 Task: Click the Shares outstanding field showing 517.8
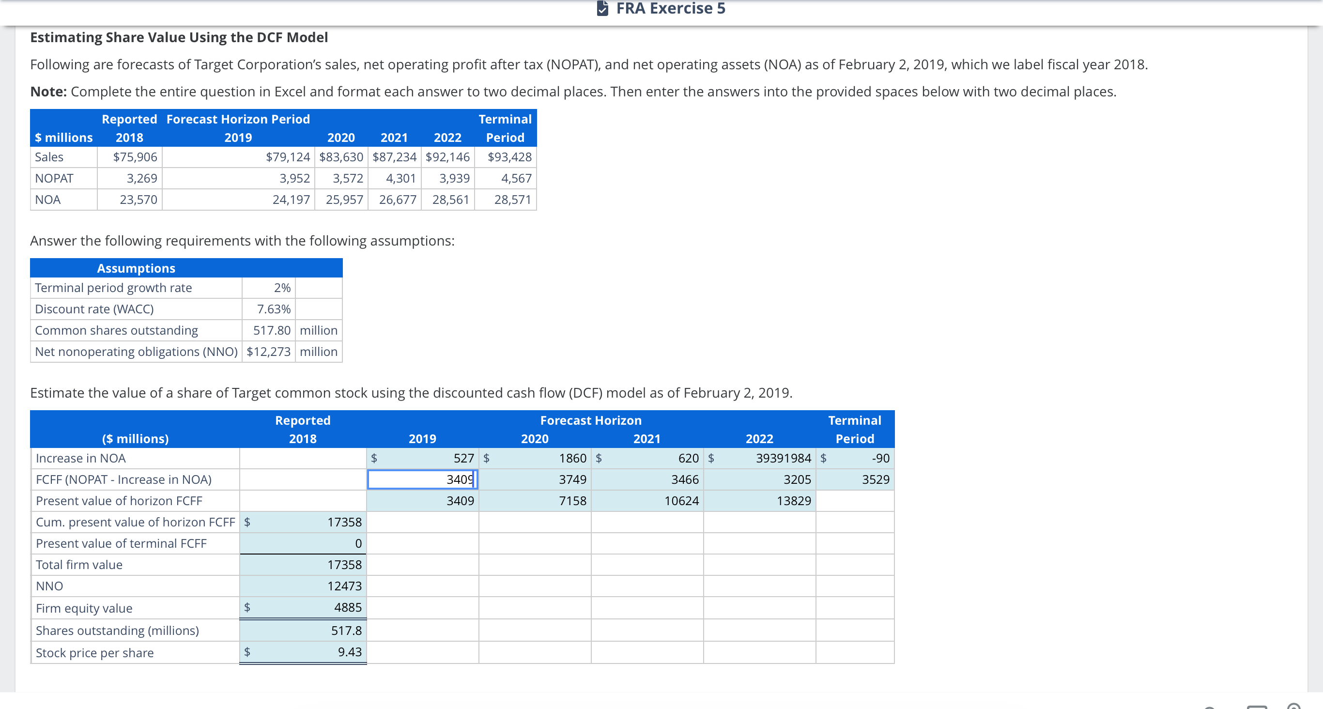(x=303, y=631)
